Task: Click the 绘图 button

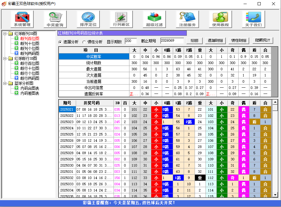Action: pos(194,40)
